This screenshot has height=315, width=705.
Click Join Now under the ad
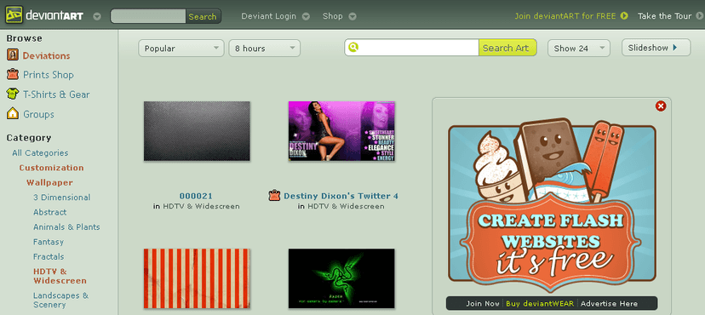483,303
